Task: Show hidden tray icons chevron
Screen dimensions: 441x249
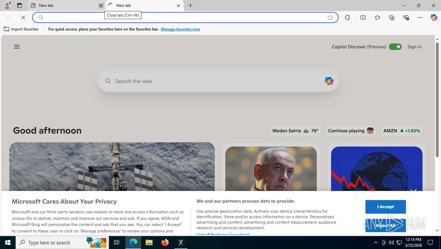Action: tap(376, 243)
